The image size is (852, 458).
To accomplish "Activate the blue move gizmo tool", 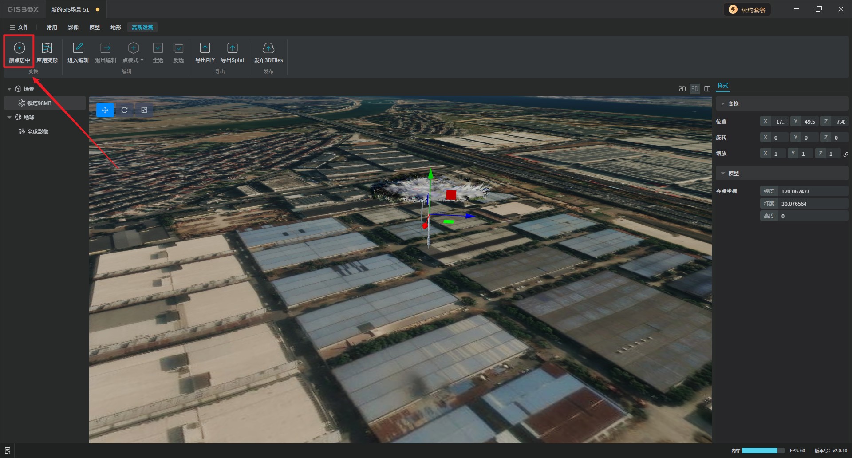I will point(105,110).
